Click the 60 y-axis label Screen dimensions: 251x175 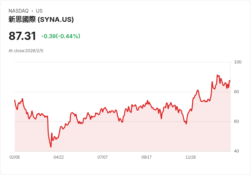pos(237,121)
